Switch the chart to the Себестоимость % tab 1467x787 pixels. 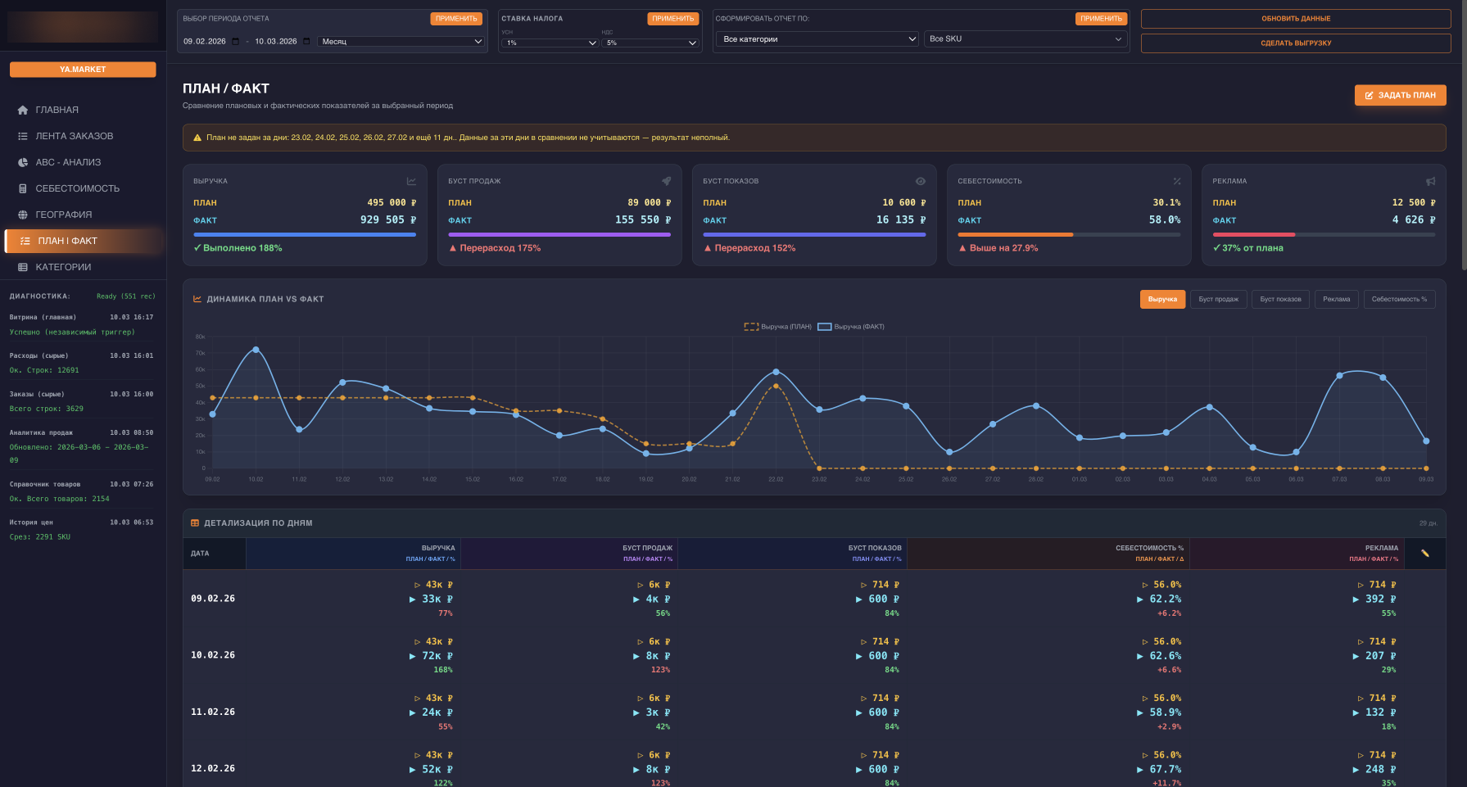(1399, 300)
